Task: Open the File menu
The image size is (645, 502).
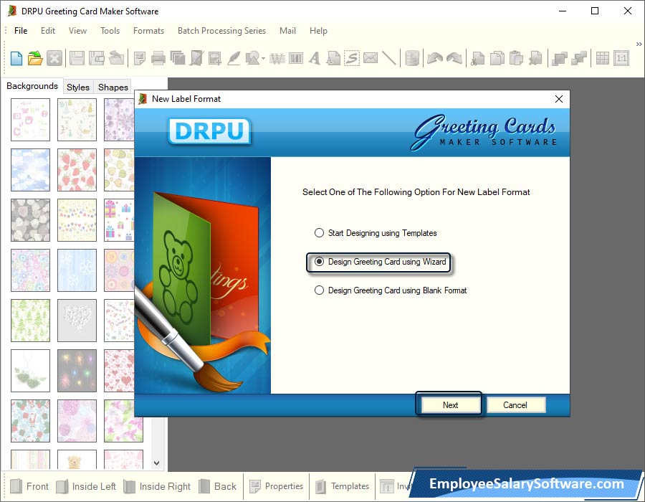Action: click(21, 30)
